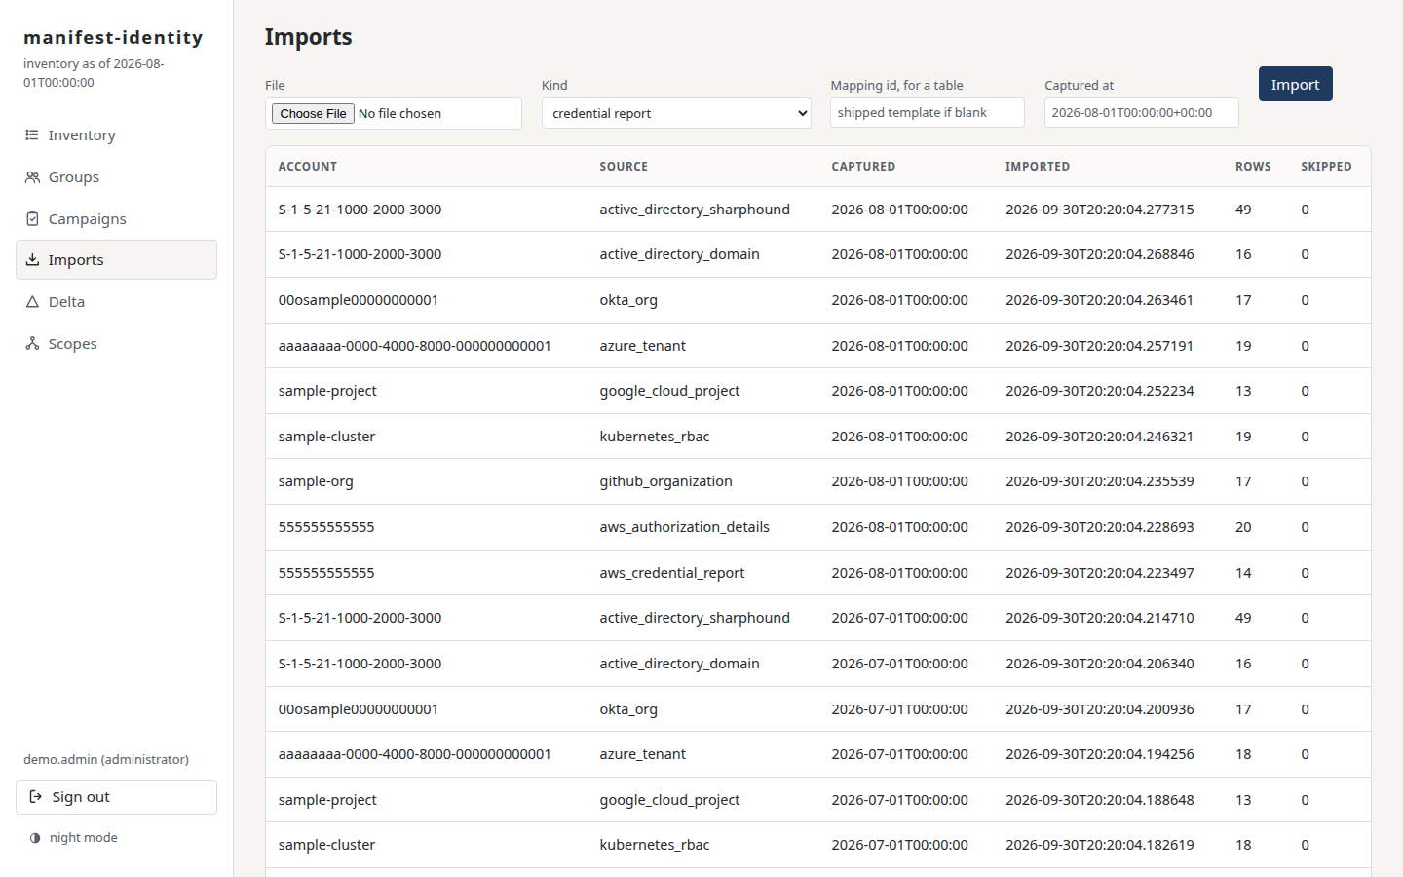Toggle night mode
Image resolution: width=1403 pixels, height=877 pixels.
[74, 838]
